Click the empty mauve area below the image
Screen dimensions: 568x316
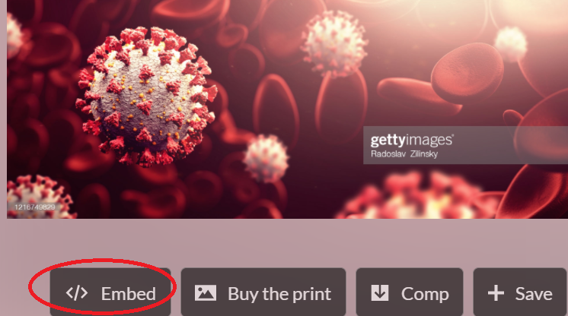[282, 242]
